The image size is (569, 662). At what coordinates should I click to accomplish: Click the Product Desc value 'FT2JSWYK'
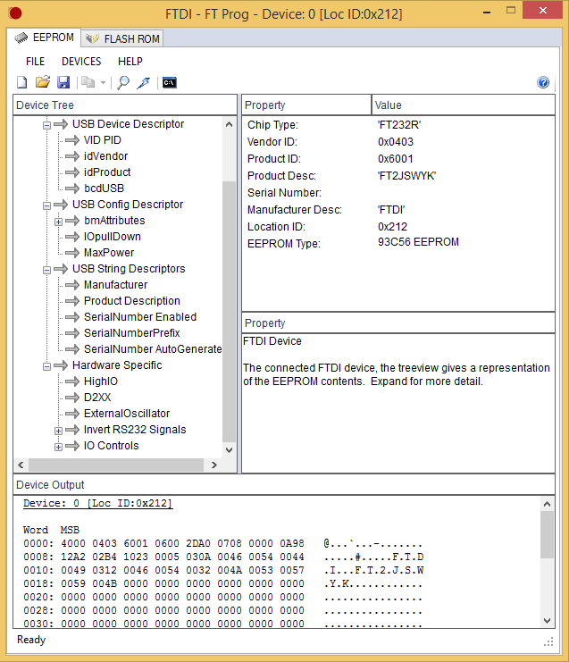407,176
